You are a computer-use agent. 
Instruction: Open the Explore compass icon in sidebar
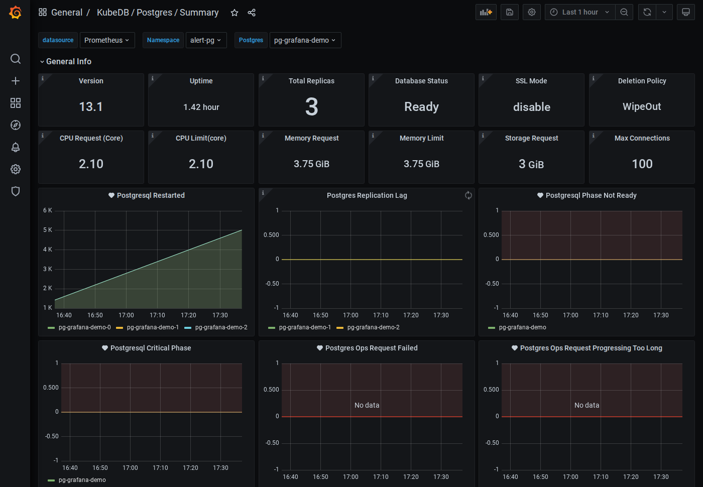16,125
